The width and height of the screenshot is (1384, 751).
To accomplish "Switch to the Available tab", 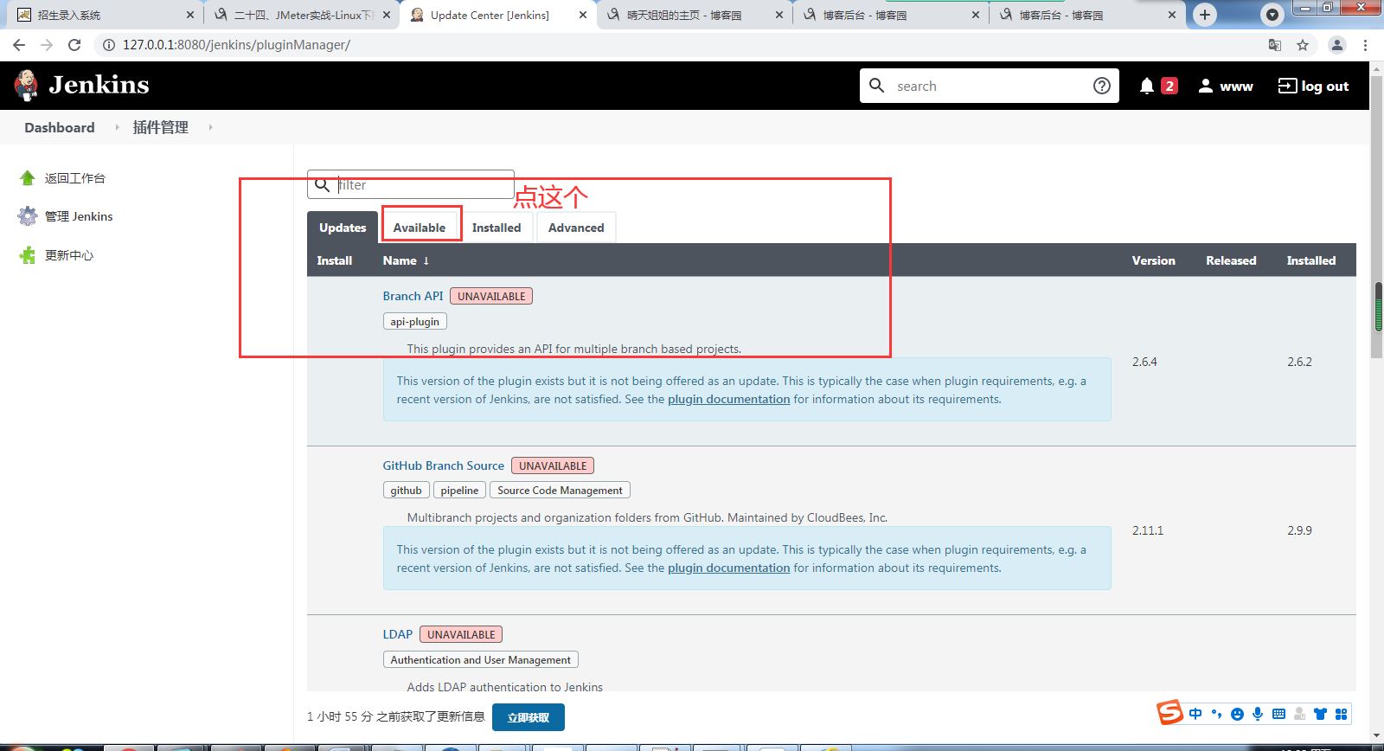I will pos(420,228).
